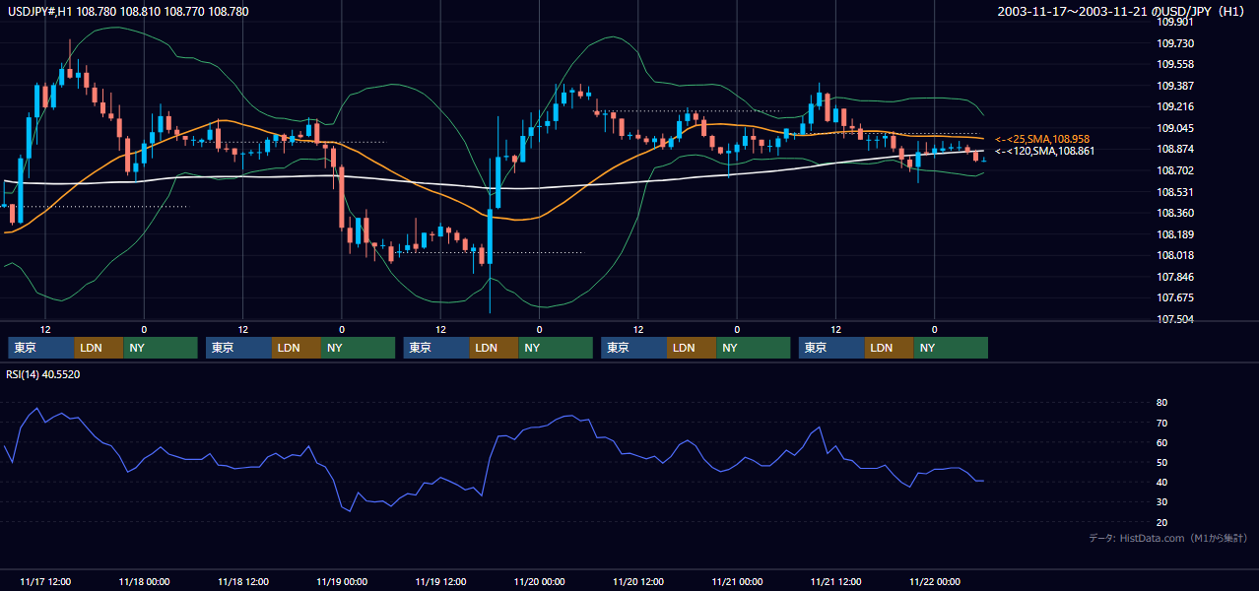This screenshot has height=591, width=1259.
Task: Select the 107.846 price level label
Action: 1175,277
